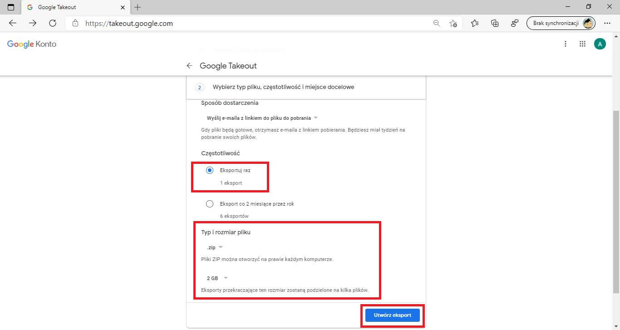Click Brak synchronizacji profile button
Viewport: 620px width, 330px height.
561,23
